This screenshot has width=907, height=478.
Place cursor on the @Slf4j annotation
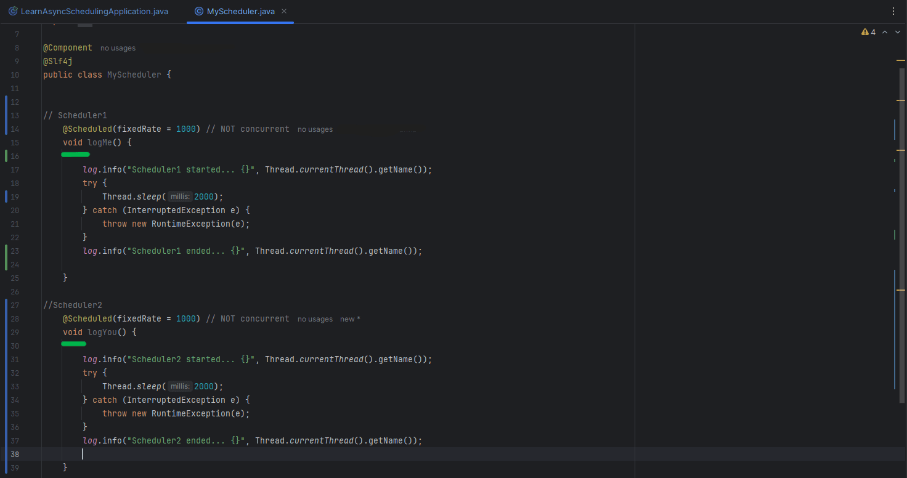(x=58, y=61)
